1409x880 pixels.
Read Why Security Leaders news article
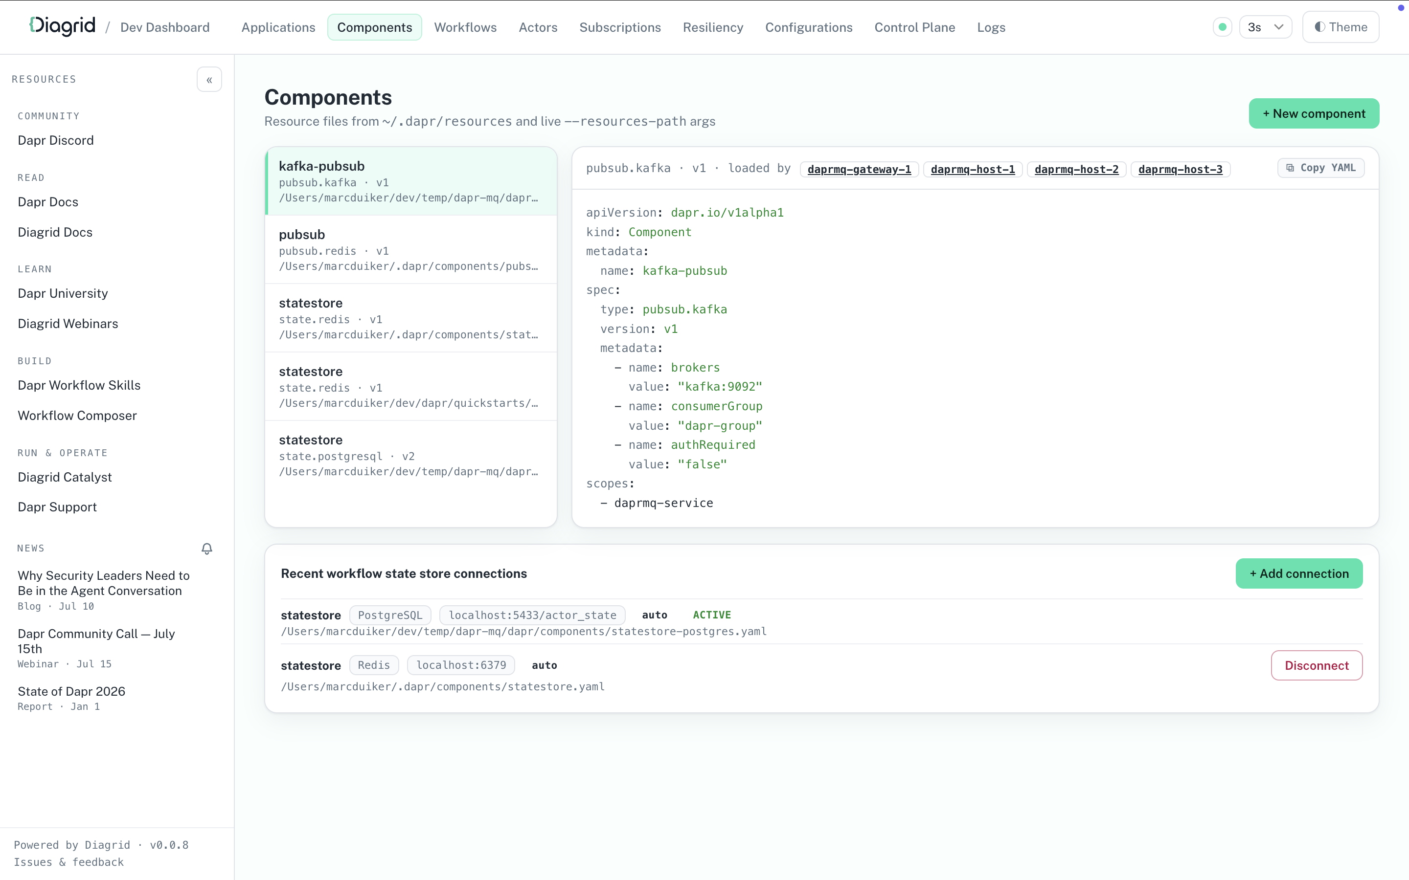click(x=104, y=583)
